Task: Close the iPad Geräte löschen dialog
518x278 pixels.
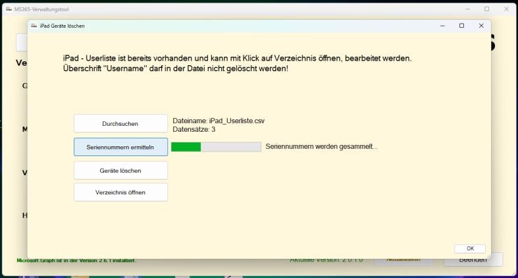Action: pyautogui.click(x=481, y=26)
